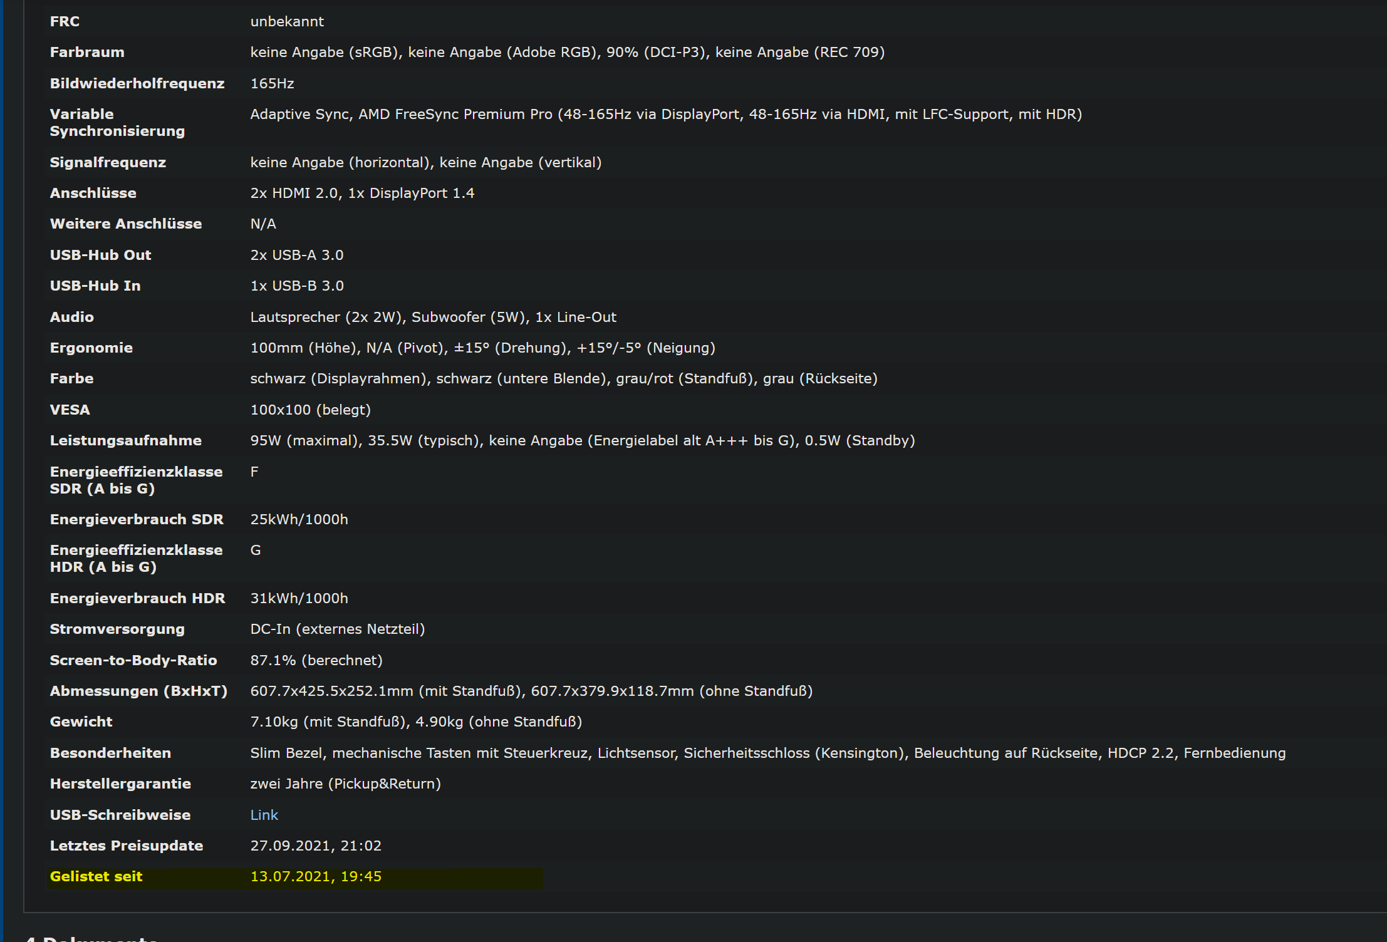The image size is (1387, 942).
Task: Open the USB-Schreibweise Link
Action: coord(264,815)
